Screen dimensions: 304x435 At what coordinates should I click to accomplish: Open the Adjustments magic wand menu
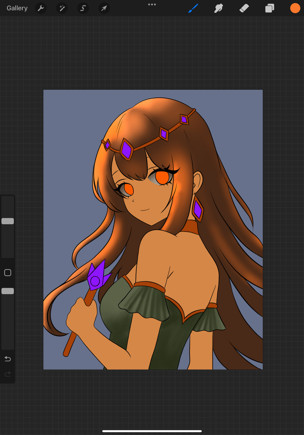pos(62,8)
